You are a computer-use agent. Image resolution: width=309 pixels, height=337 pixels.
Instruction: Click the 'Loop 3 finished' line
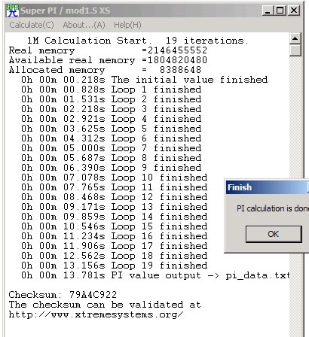[112, 109]
